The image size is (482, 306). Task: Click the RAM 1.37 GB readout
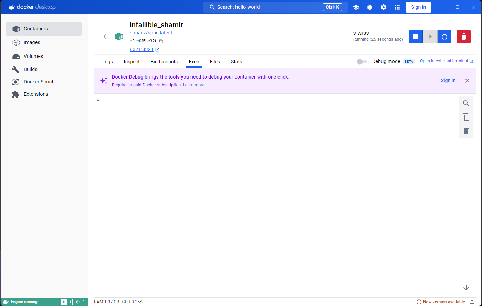(106, 302)
